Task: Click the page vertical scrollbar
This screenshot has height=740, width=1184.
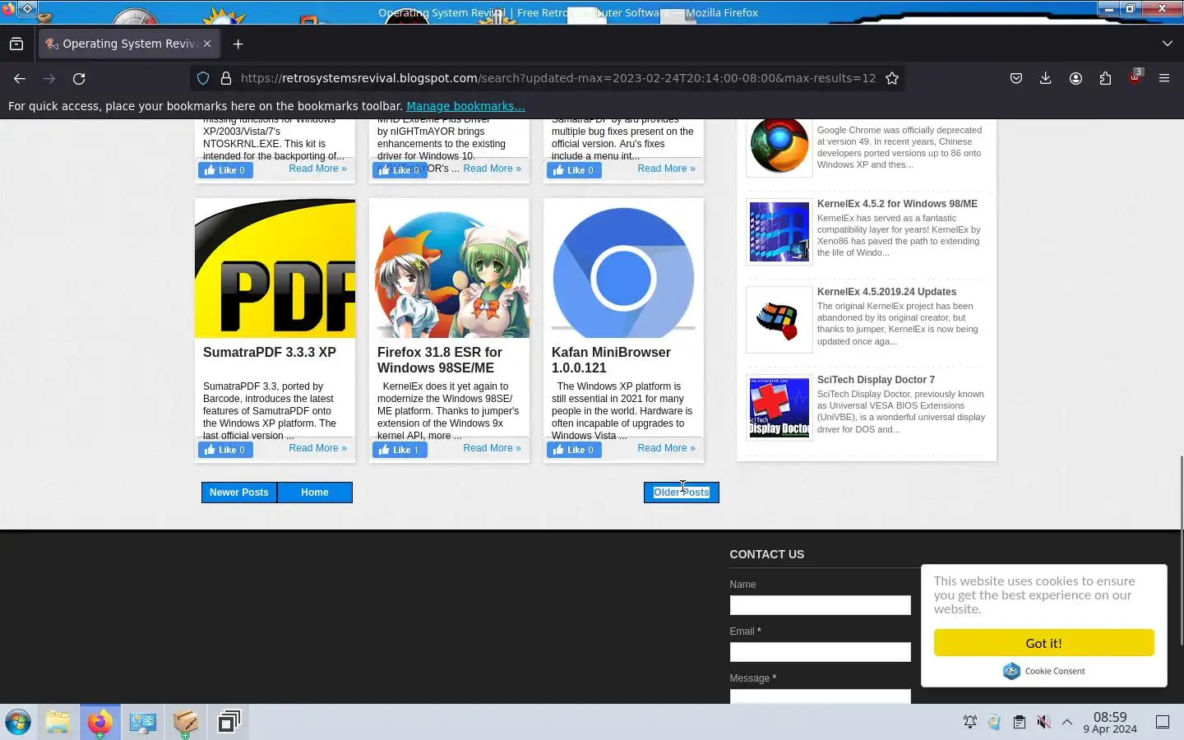Action: click(x=1181, y=551)
